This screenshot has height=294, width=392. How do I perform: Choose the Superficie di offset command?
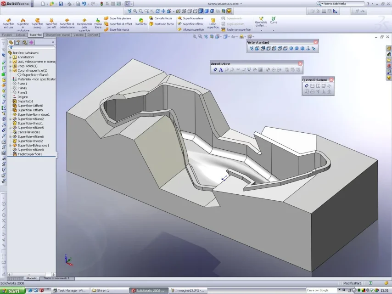[118, 24]
